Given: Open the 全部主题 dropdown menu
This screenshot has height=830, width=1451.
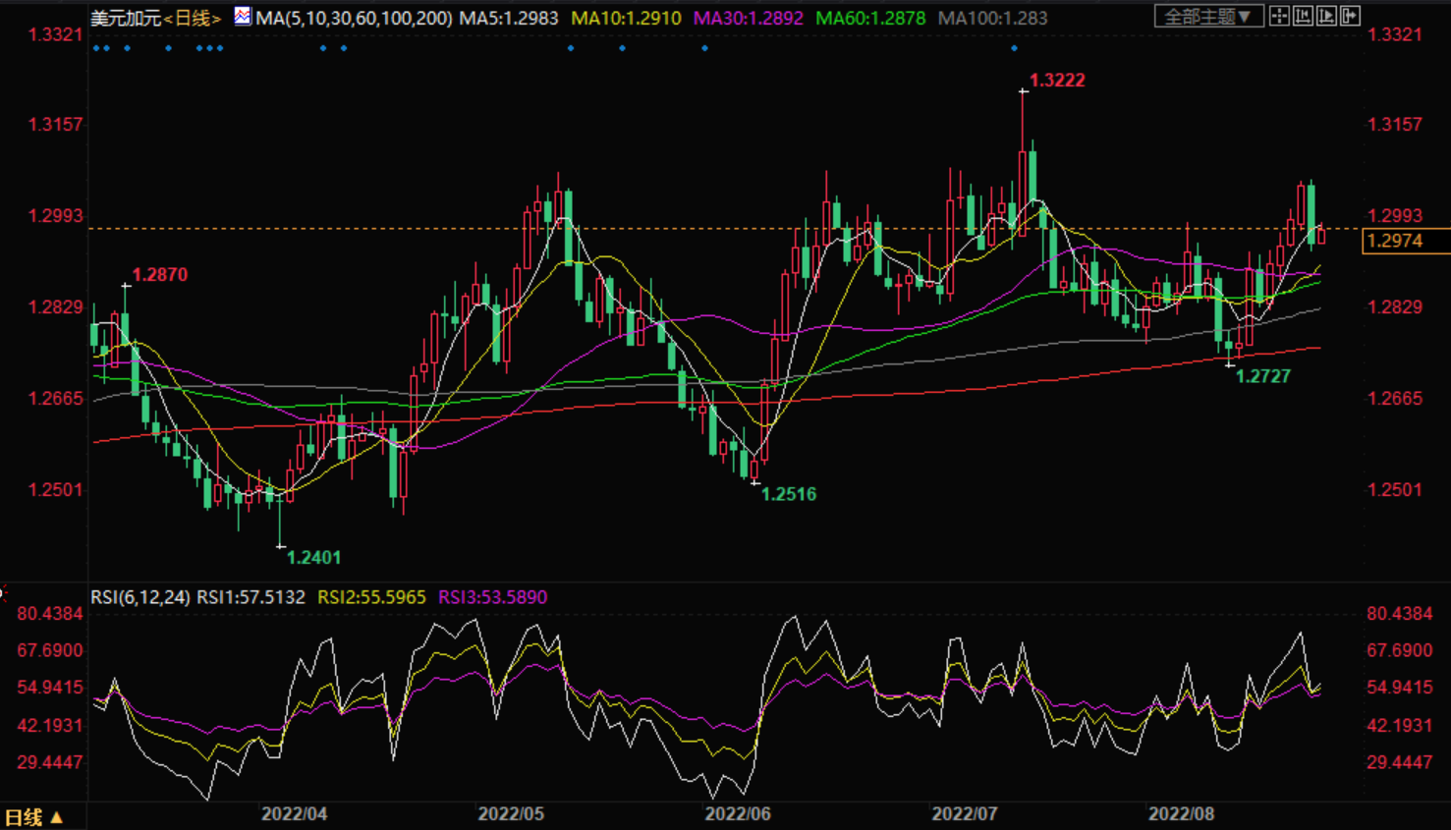Looking at the screenshot, I should (x=1207, y=17).
